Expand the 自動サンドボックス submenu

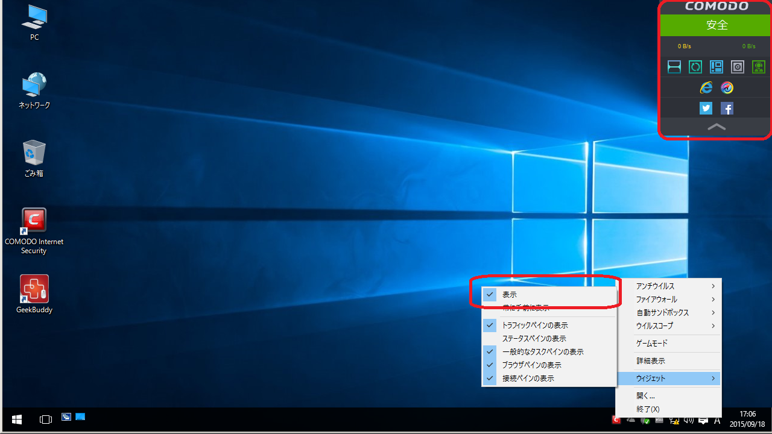tap(668, 313)
